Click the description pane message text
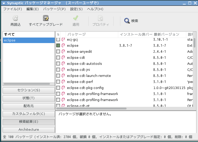This screenshot has height=142, width=198. click(85, 114)
